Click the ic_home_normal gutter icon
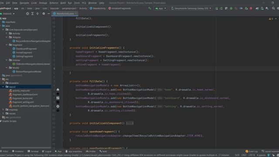Viewport: 279px width, 157px height. pos(58,89)
